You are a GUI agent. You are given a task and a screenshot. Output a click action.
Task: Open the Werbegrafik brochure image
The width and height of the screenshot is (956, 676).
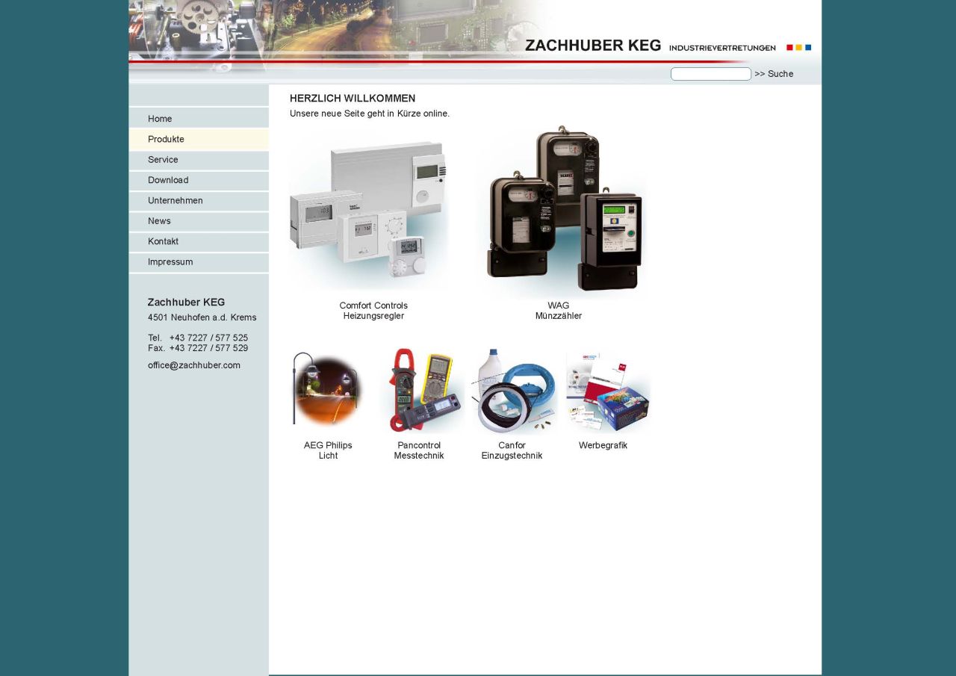point(606,391)
